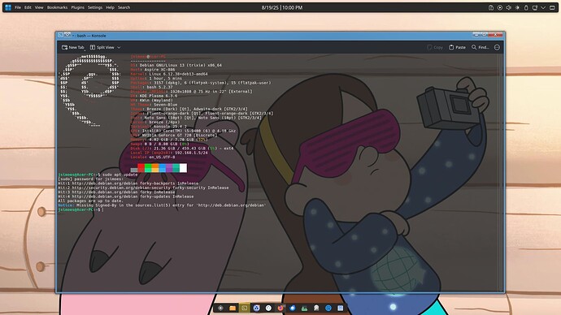This screenshot has width=561, height=315.
Task: Open the blue recycle-style dock icon
Action: pos(257,308)
